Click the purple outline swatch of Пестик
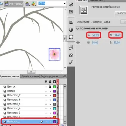126x126 pixels. click(54, 91)
